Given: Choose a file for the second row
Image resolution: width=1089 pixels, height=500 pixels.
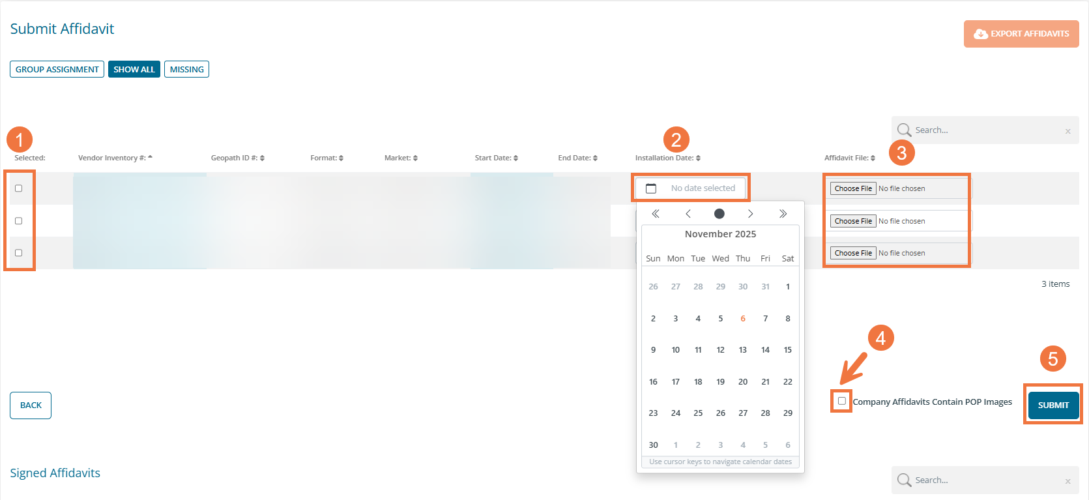Looking at the screenshot, I should (853, 221).
